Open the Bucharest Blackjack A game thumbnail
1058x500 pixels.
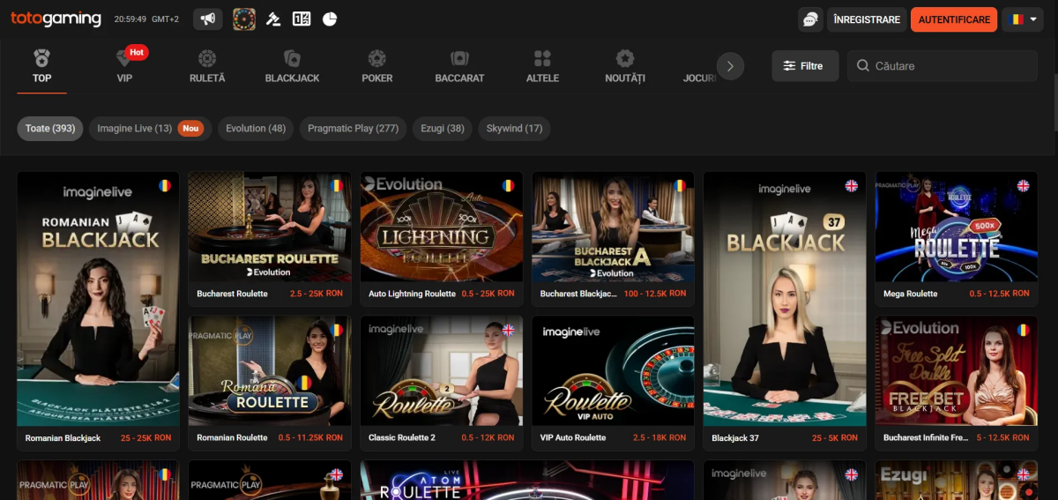coord(614,228)
